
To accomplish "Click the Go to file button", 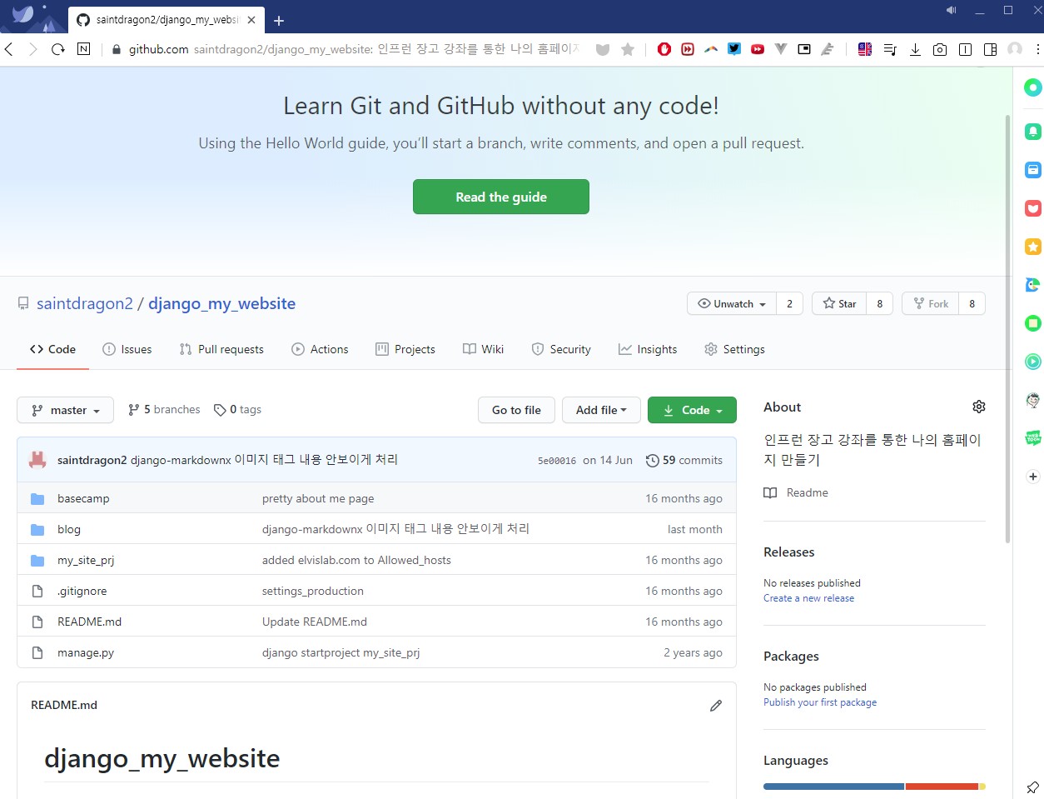I will (516, 410).
